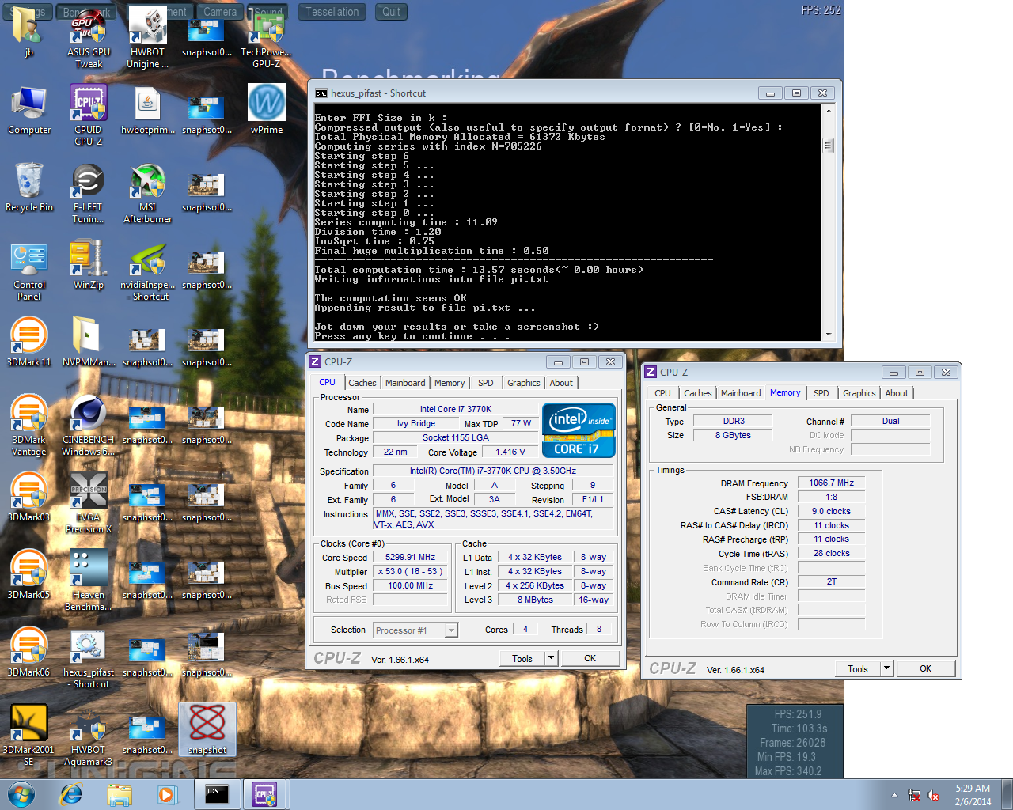Click the network tray icon
This screenshot has width=1013, height=810.
pos(914,795)
